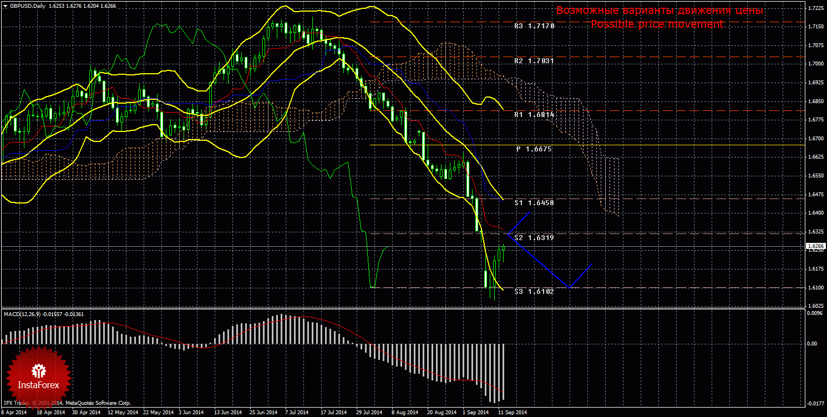
Task: Click the Russian red heading text
Action: 659,11
